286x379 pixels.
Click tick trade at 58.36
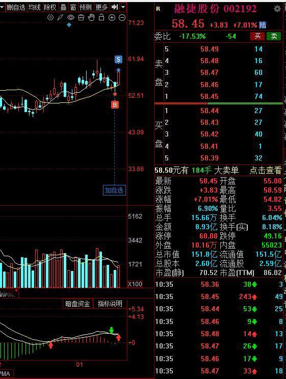[x=210, y=284]
